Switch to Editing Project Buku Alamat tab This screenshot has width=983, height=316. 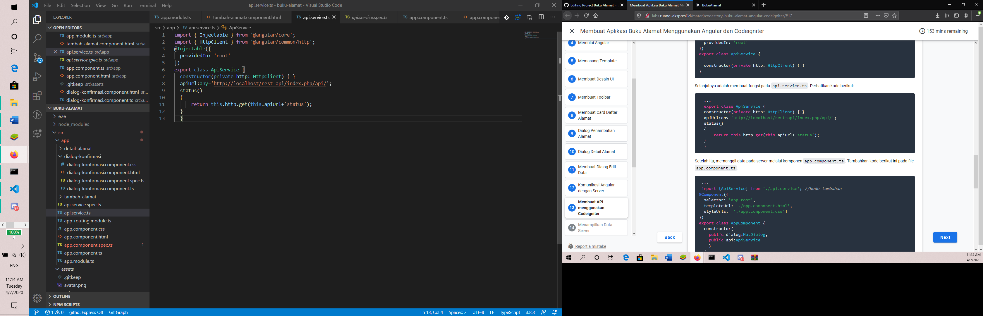point(594,5)
